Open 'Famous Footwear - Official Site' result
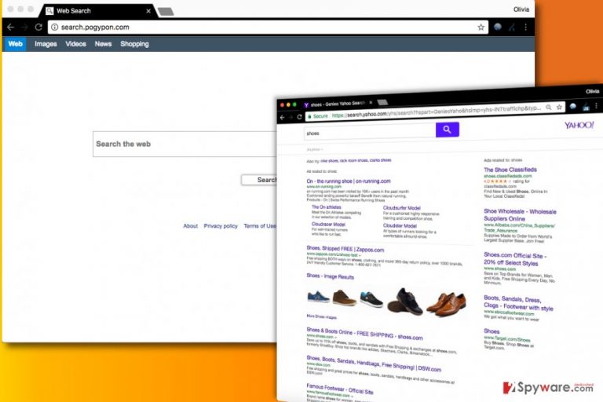This screenshot has height=402, width=603. pos(340,389)
